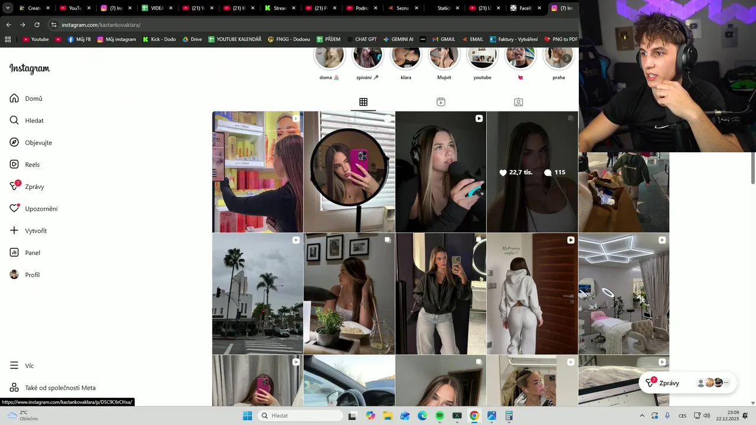Open Profil avatar in sidebar
The image size is (756, 425).
14,274
